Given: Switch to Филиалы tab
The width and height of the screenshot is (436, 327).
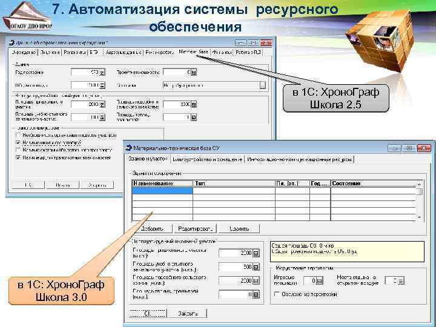Looking at the screenshot, I should point(222,52).
